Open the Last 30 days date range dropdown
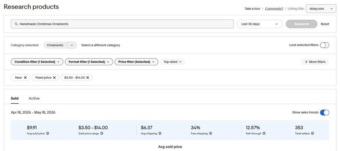340x151 pixels. coord(260,24)
